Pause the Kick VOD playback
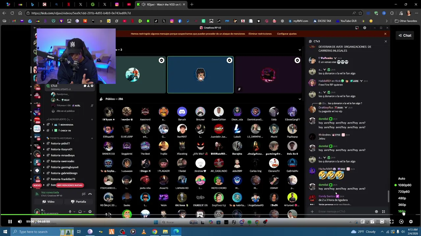The width and height of the screenshot is (421, 236). coord(10,222)
